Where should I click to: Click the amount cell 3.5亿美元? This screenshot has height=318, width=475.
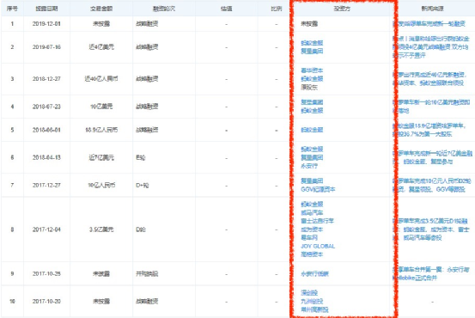click(101, 229)
